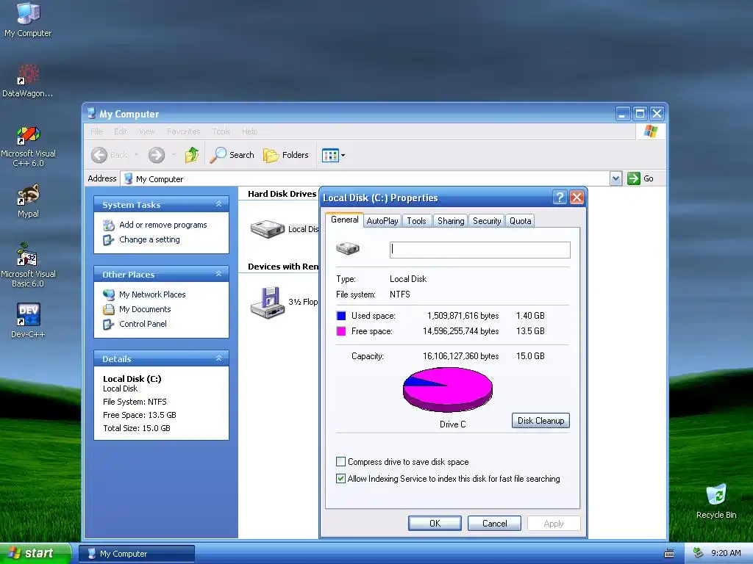Viewport: 753px width, 564px height.
Task: Expand the Address bar dropdown
Action: [616, 179]
